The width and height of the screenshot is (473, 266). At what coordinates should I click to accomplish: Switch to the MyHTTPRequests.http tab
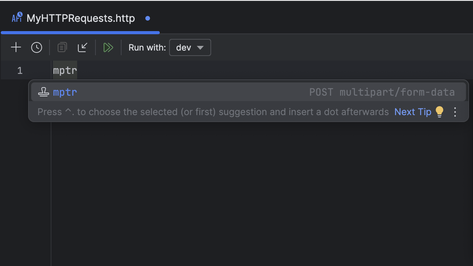(80, 18)
